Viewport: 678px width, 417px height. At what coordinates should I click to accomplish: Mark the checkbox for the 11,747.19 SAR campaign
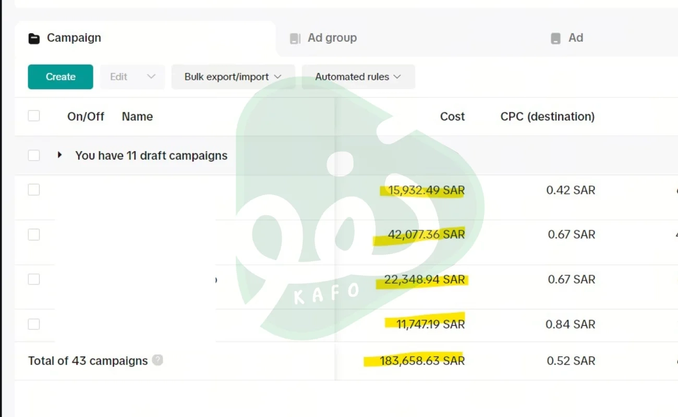click(34, 324)
